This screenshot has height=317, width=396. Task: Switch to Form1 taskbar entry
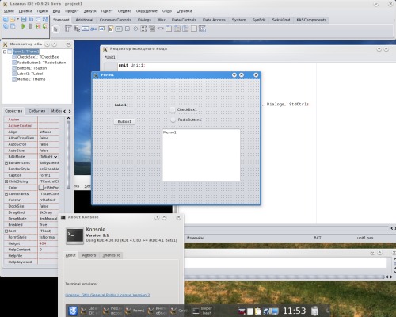point(135,311)
